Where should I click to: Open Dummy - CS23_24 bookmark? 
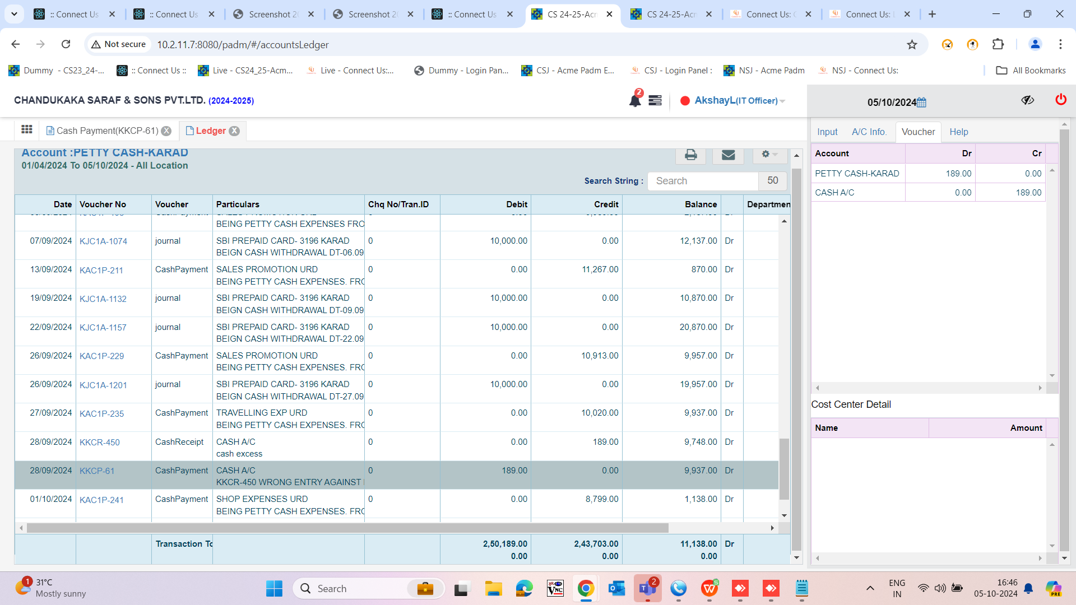[57, 71]
